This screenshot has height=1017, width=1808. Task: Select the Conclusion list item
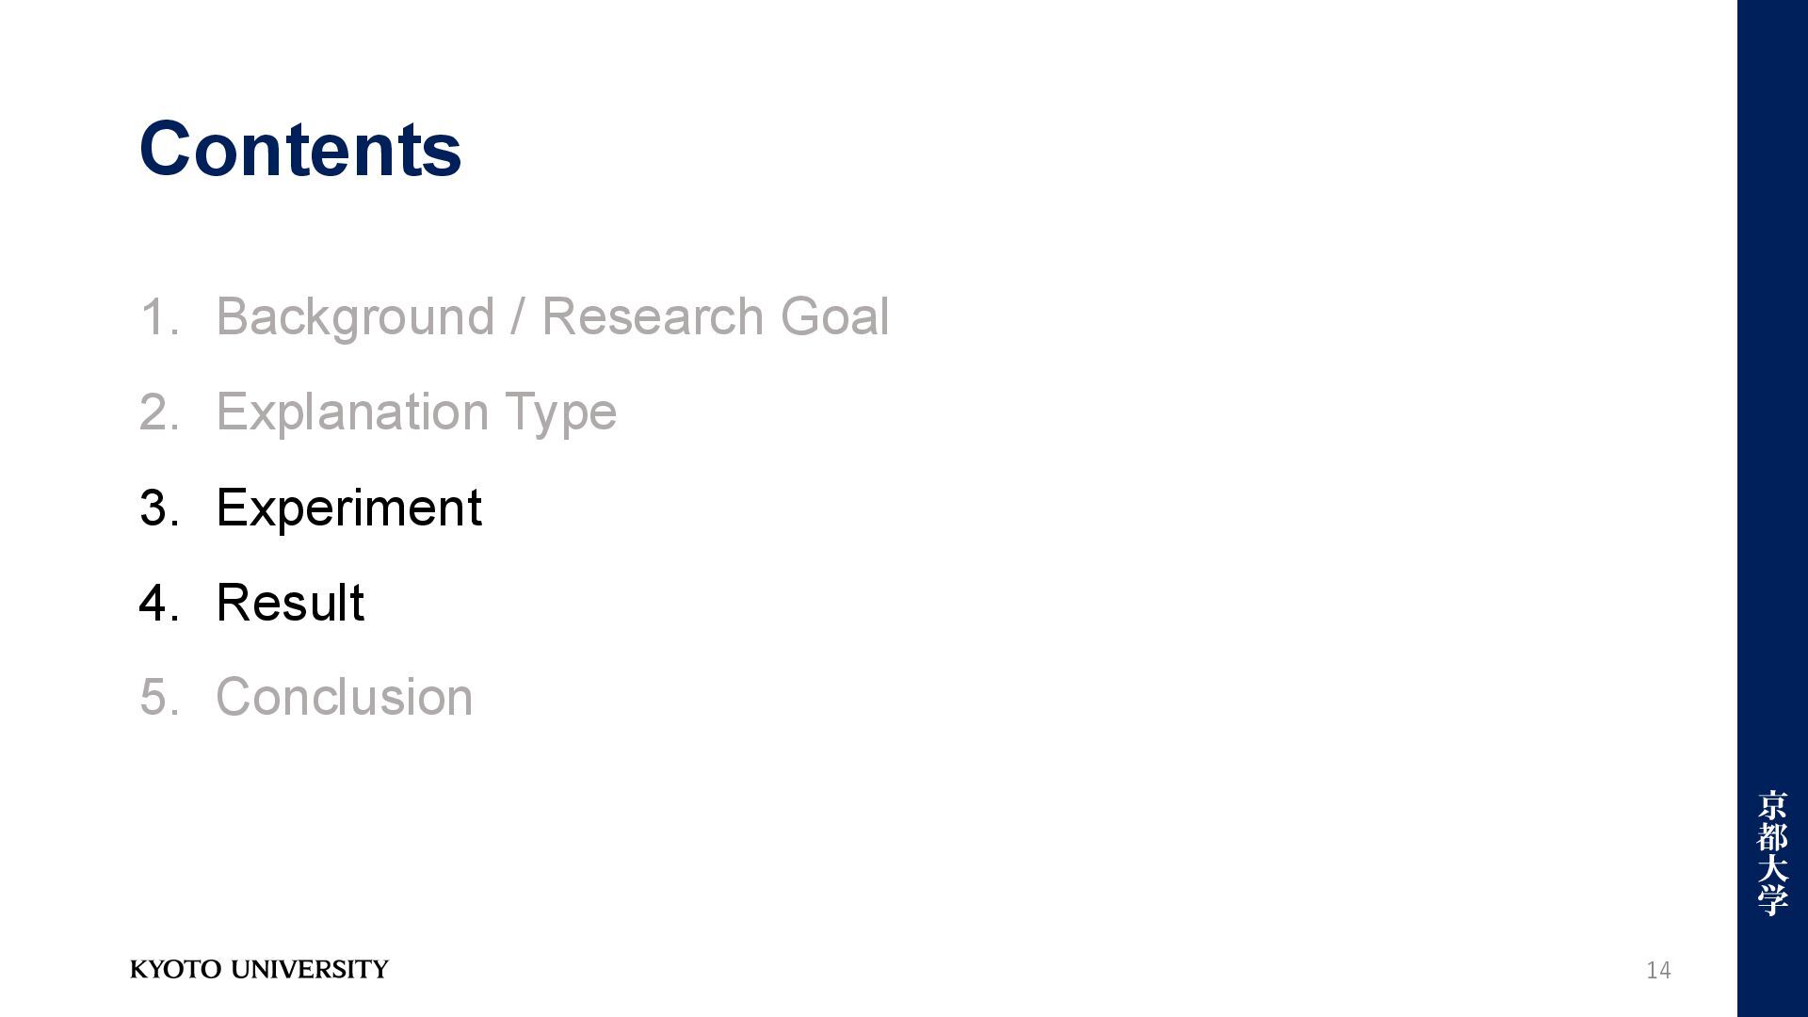click(345, 697)
